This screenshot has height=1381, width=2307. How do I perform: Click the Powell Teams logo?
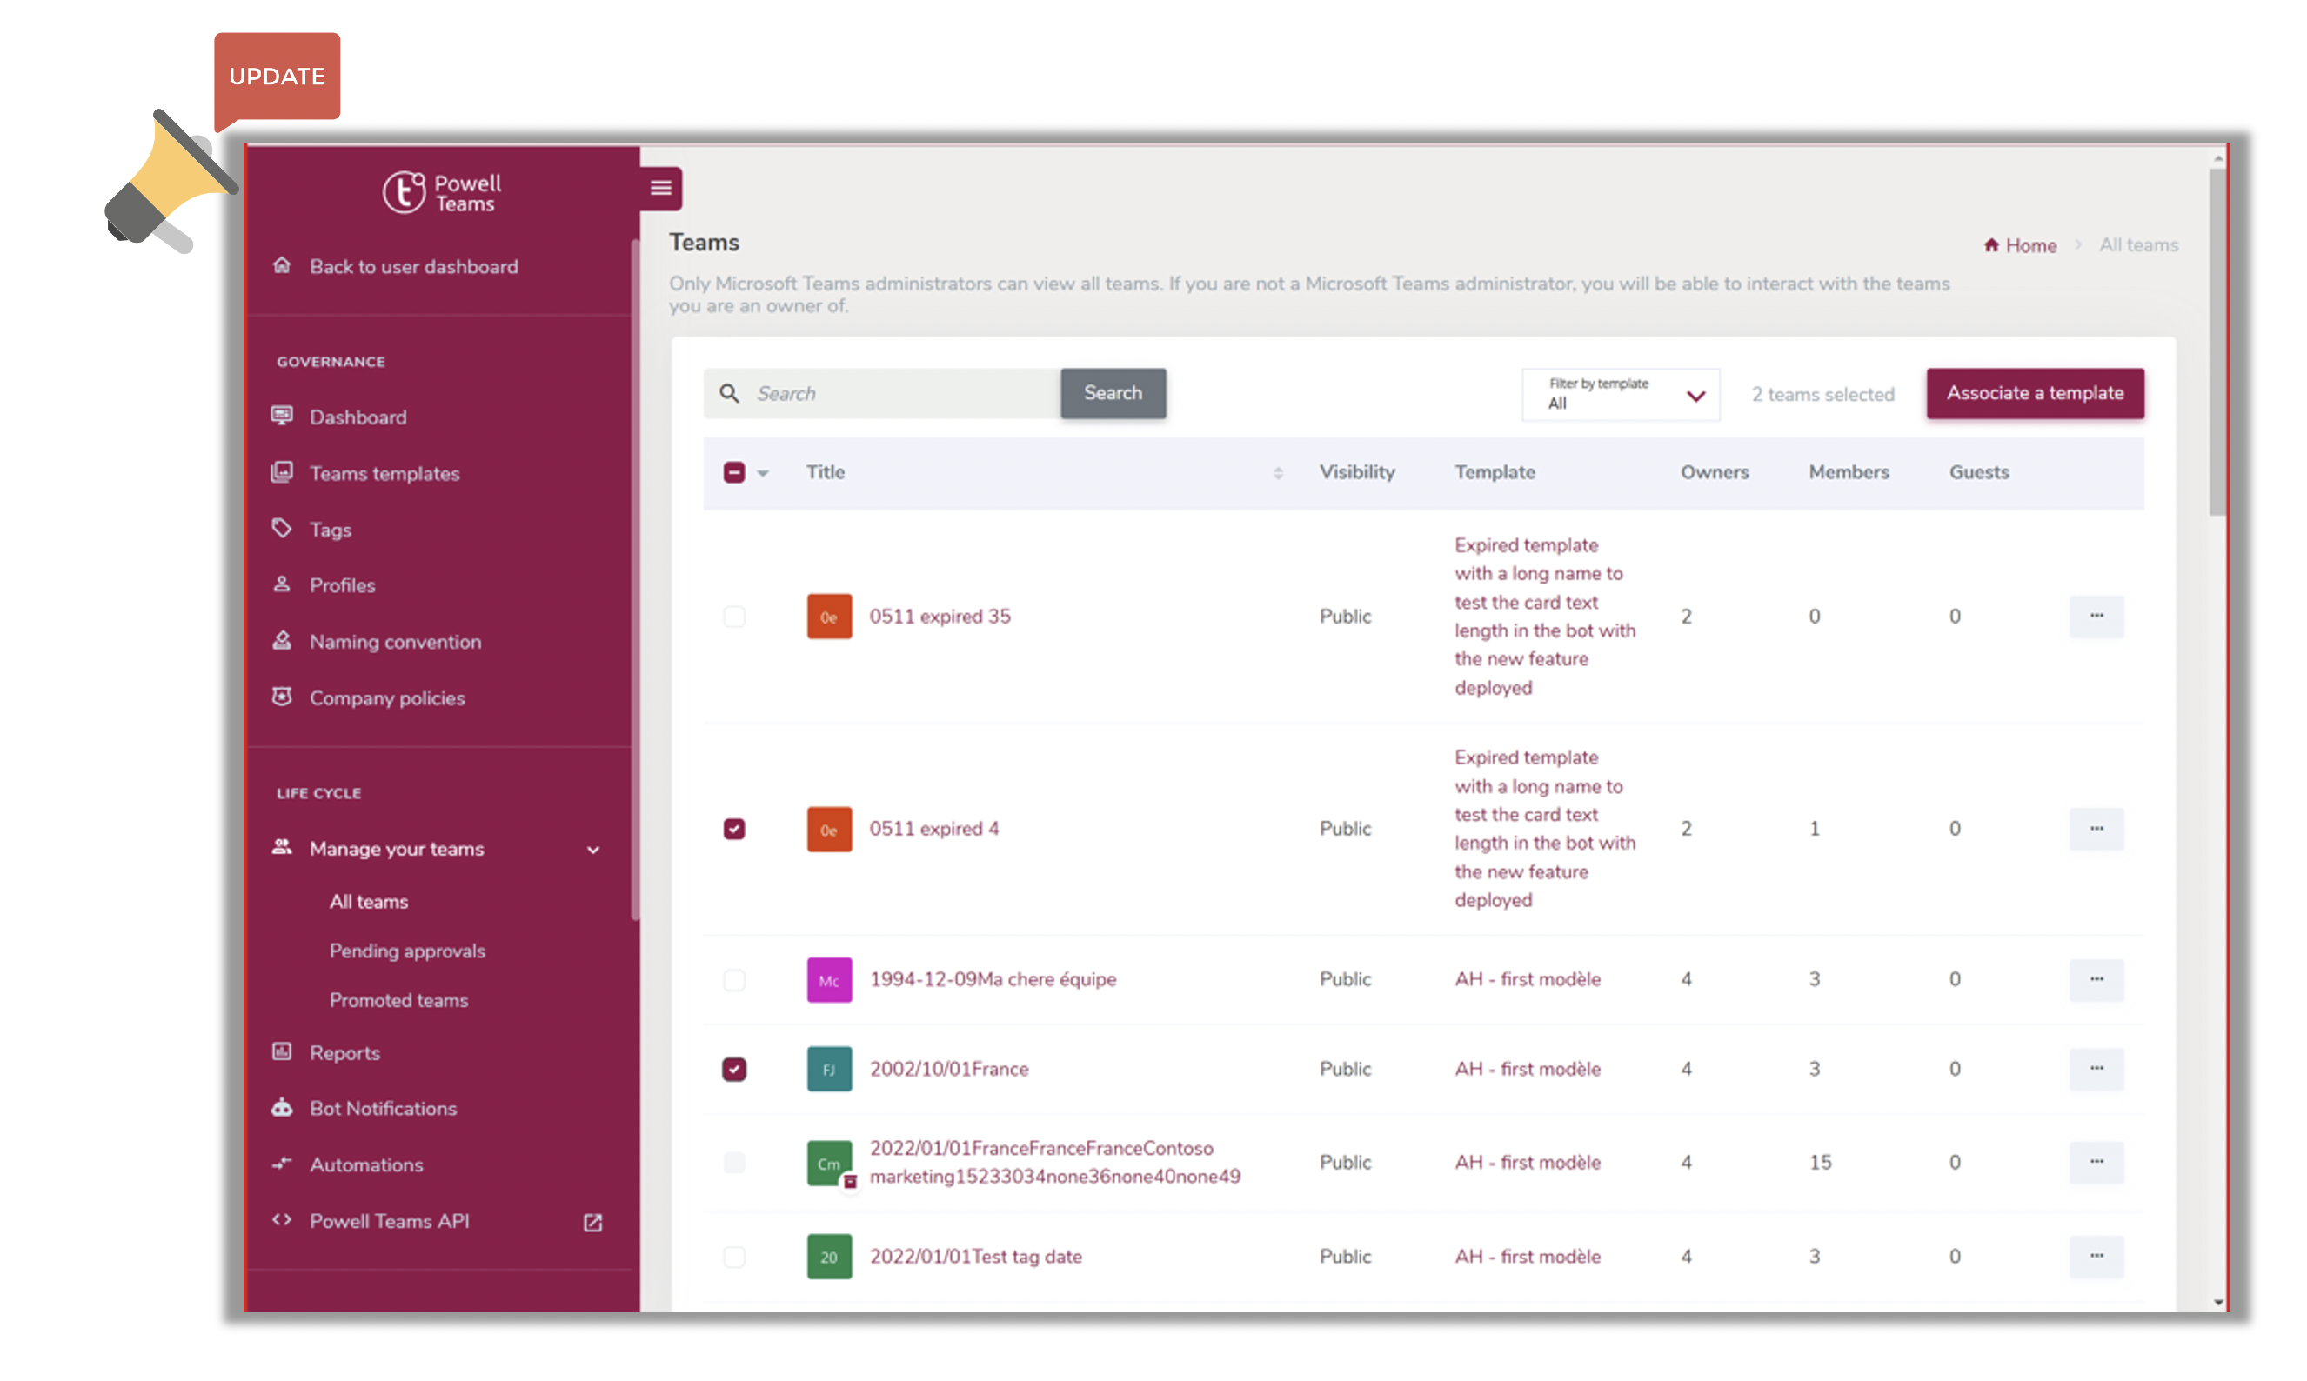[442, 191]
